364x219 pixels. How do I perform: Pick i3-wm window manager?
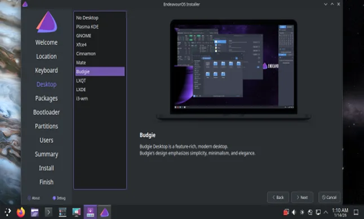100,99
